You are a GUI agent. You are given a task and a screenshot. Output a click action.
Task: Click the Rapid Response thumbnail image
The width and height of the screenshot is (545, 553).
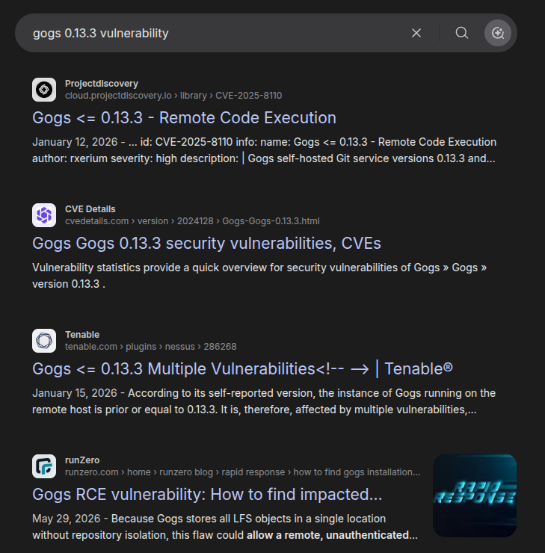[x=475, y=495]
